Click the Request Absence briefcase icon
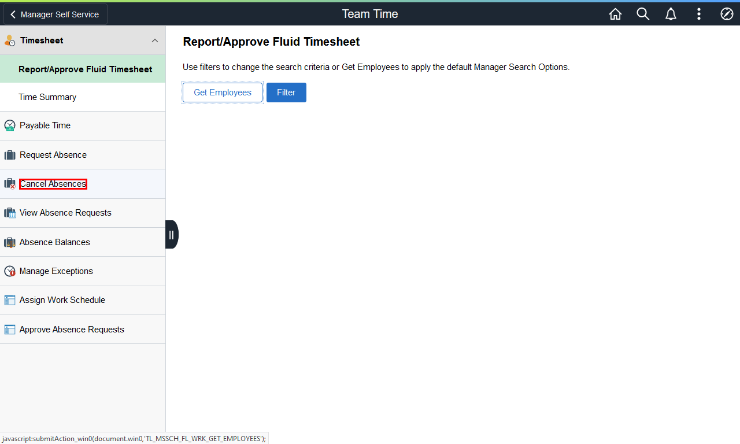The width and height of the screenshot is (740, 444). point(10,155)
